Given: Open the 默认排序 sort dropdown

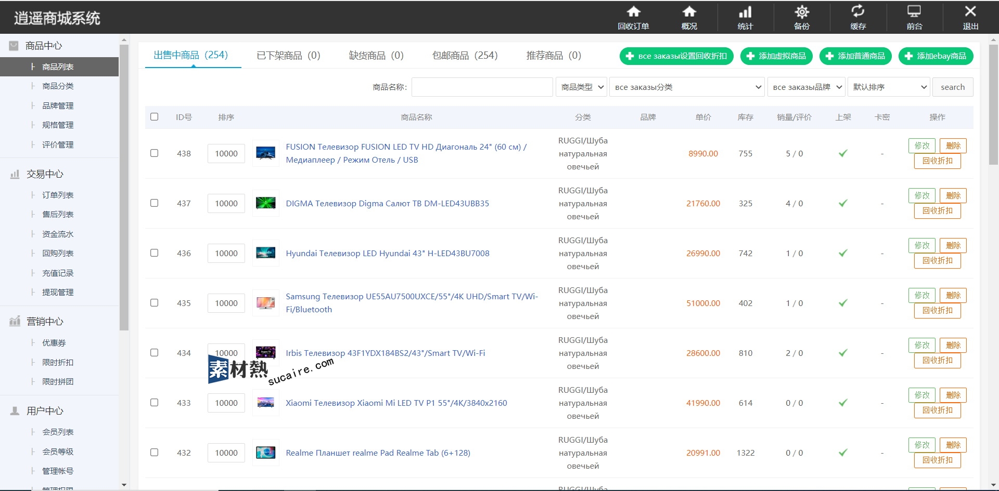Looking at the screenshot, I should point(889,87).
